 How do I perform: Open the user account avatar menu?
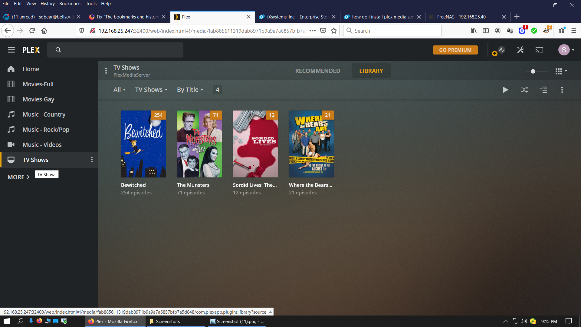566,50
